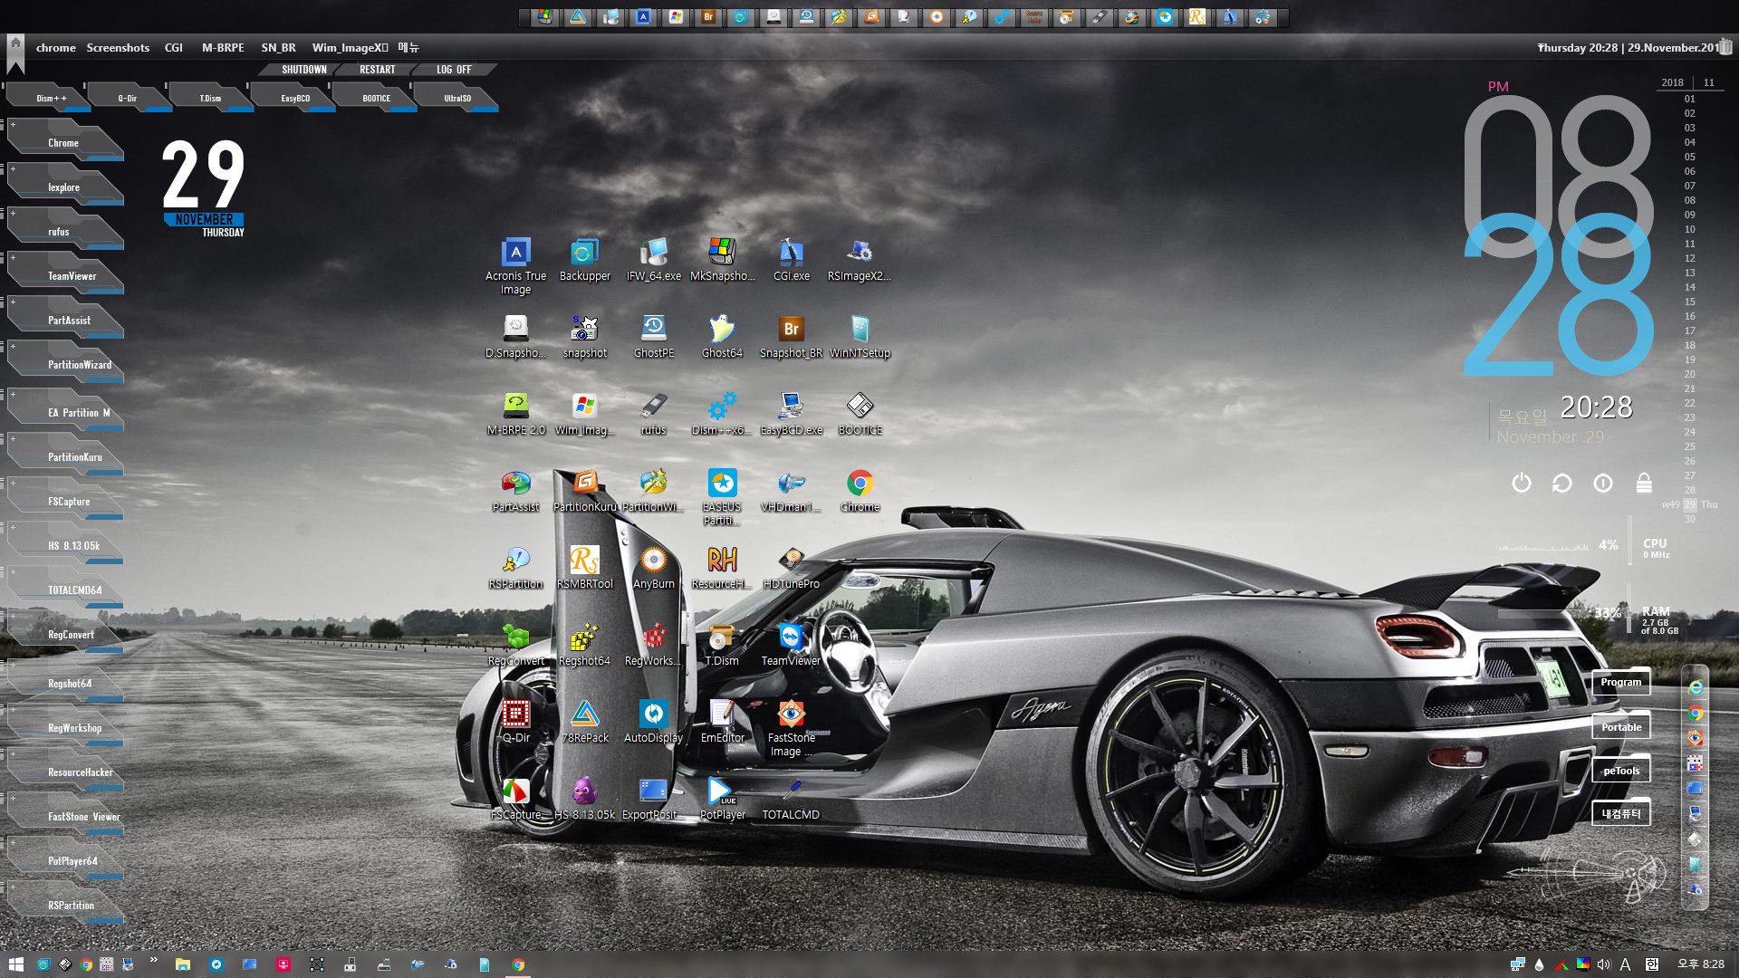Open the TeamViewer desktop icon

[791, 645]
